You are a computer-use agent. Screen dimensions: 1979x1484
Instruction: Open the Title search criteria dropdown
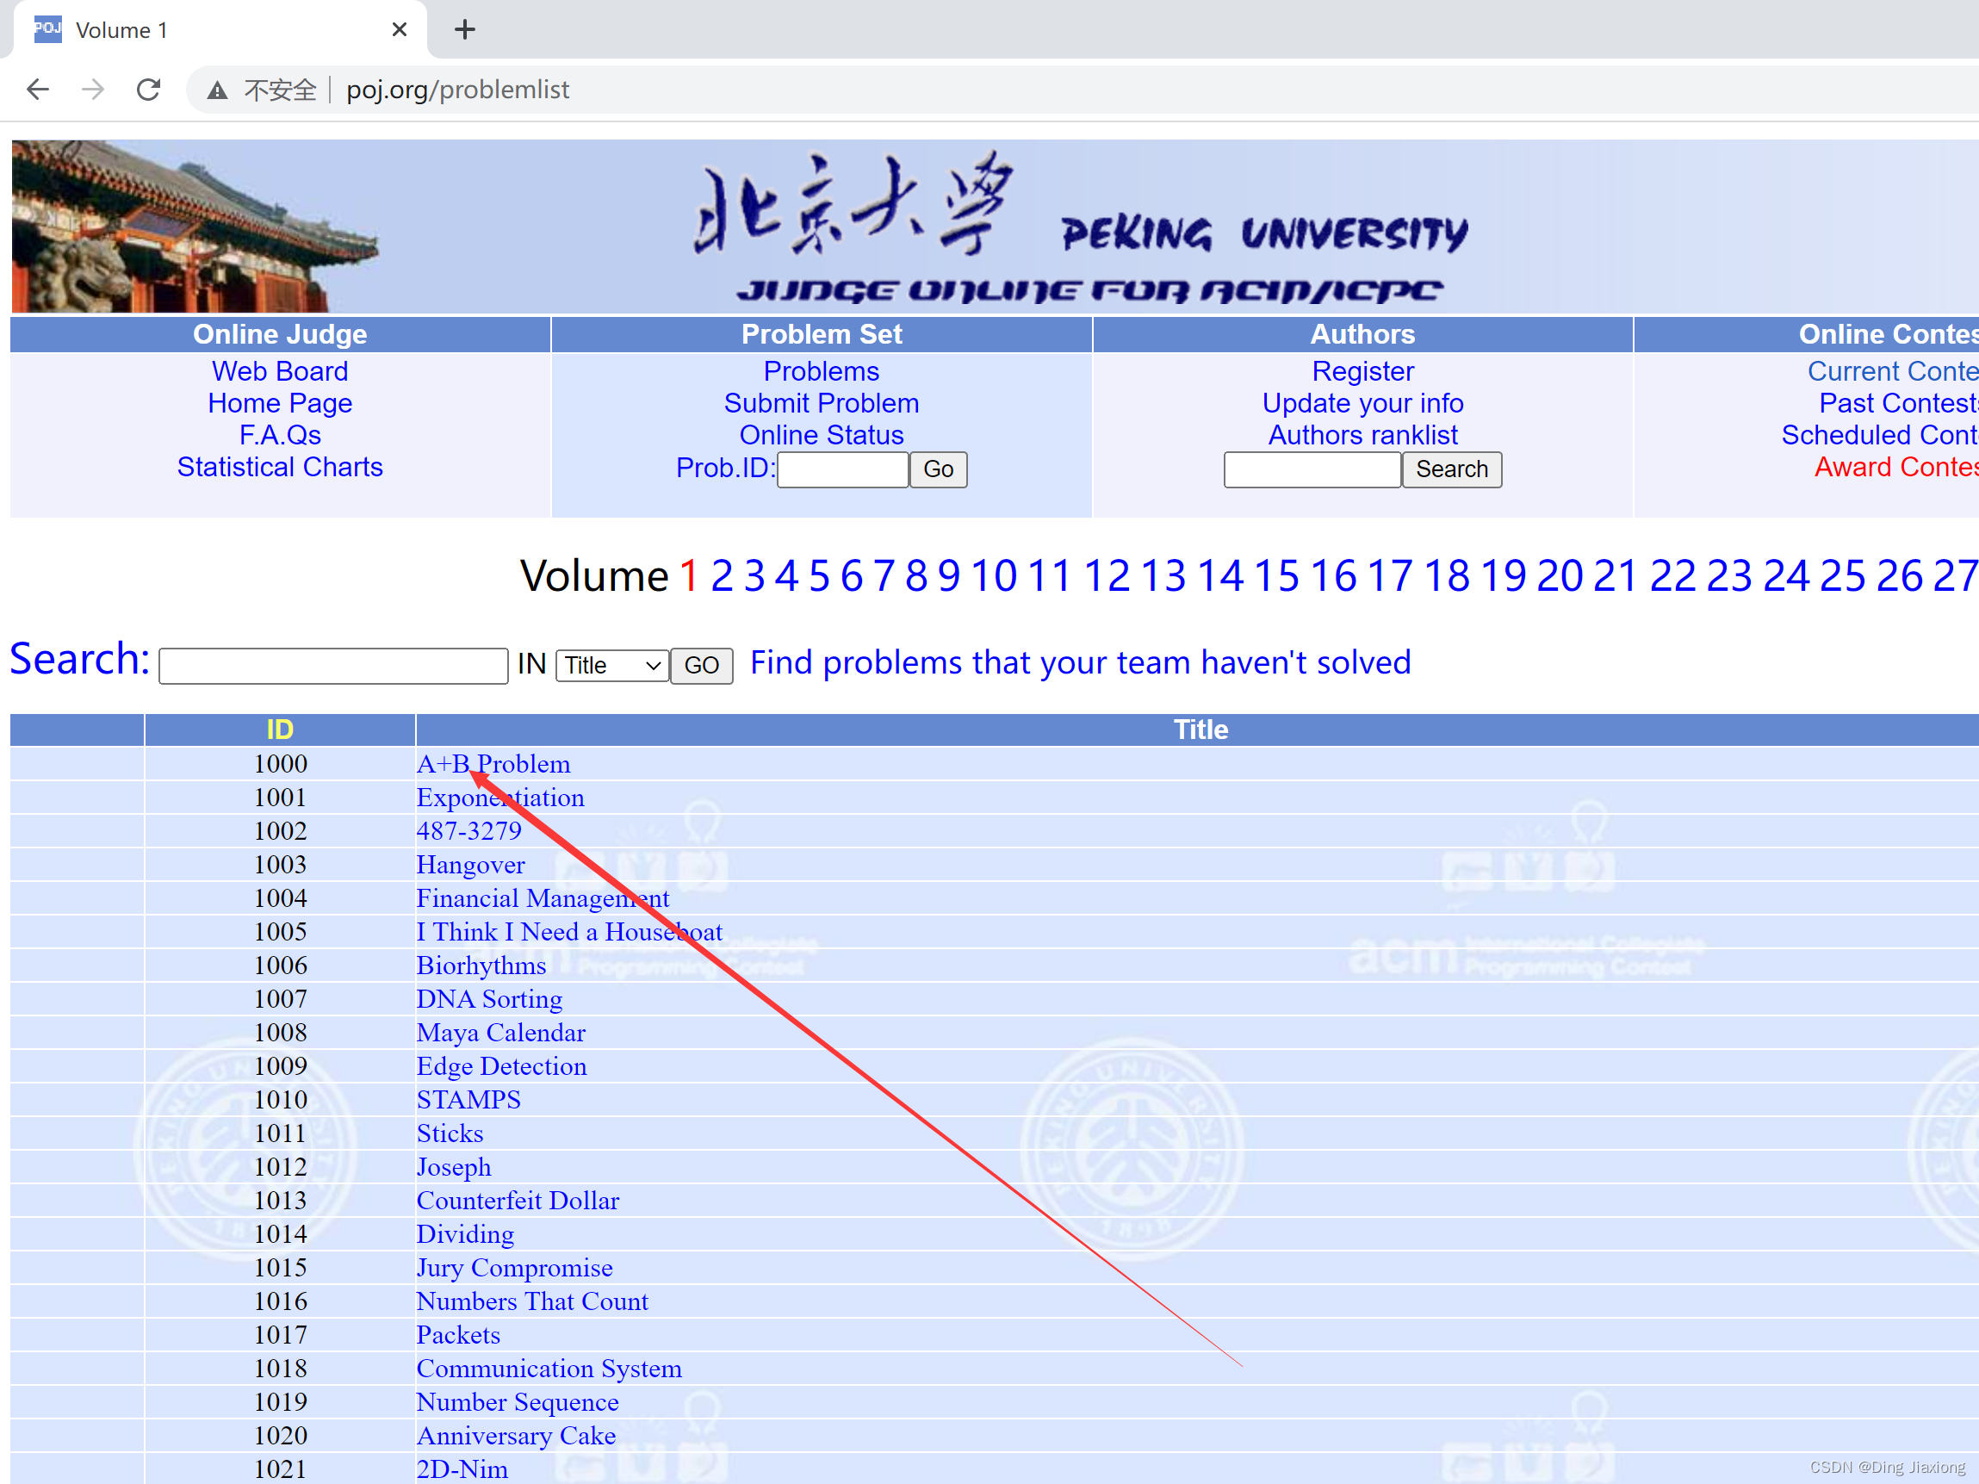pos(611,665)
